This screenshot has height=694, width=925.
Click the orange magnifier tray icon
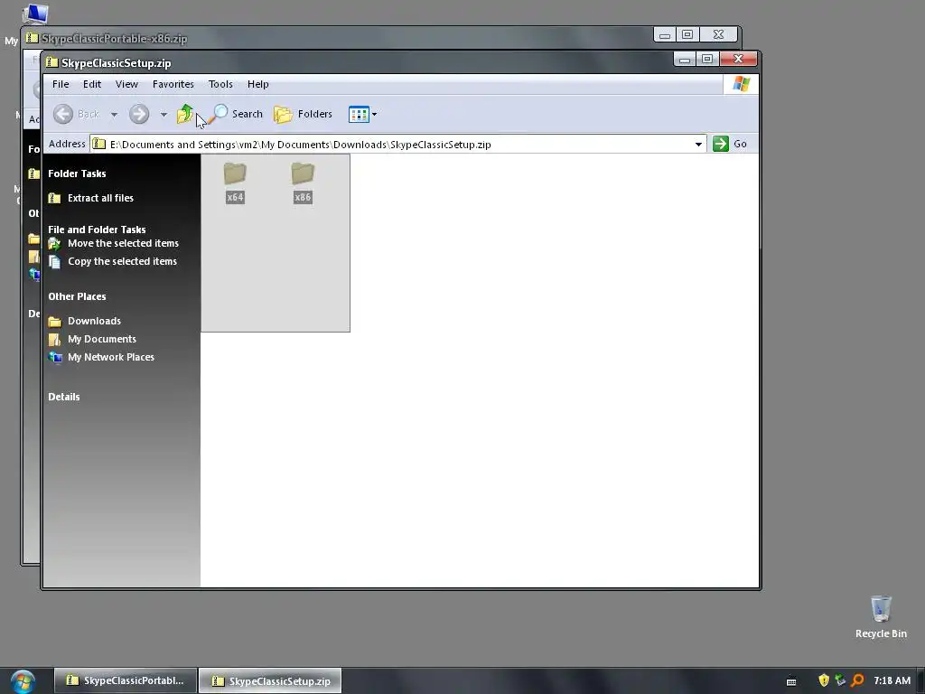tap(858, 680)
